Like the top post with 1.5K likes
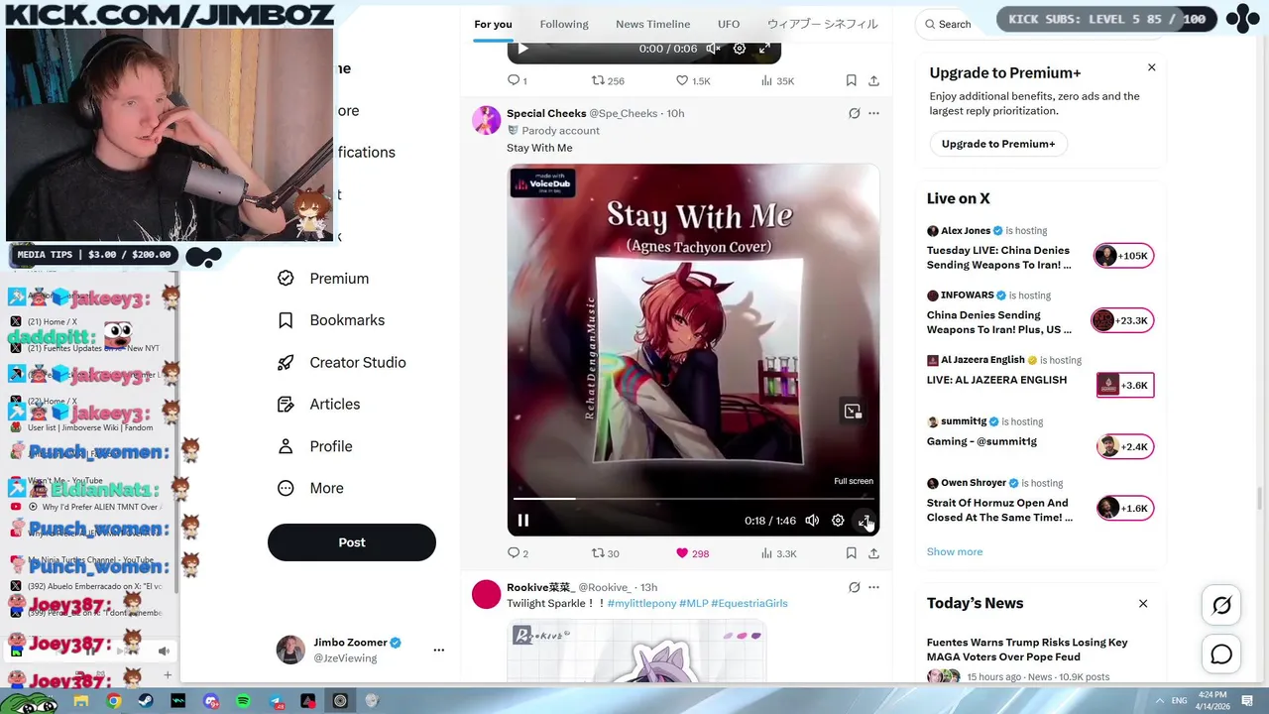 click(x=693, y=80)
